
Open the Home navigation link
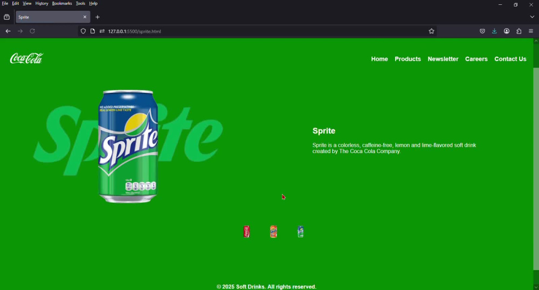click(379, 59)
